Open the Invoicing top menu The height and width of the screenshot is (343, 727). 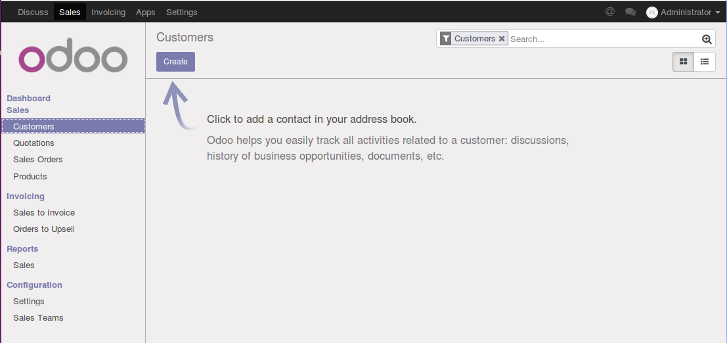(x=108, y=12)
